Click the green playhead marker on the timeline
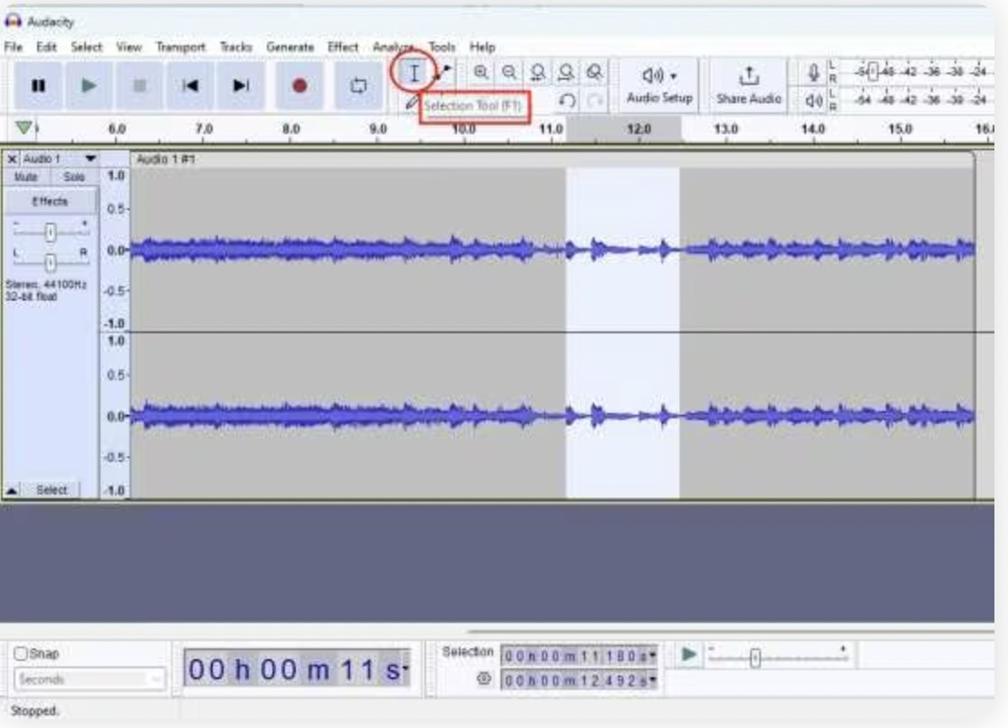The image size is (1008, 728). (x=24, y=128)
